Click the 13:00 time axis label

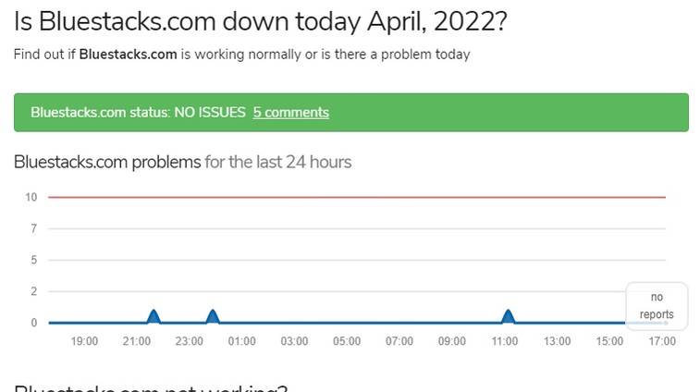[x=557, y=341]
